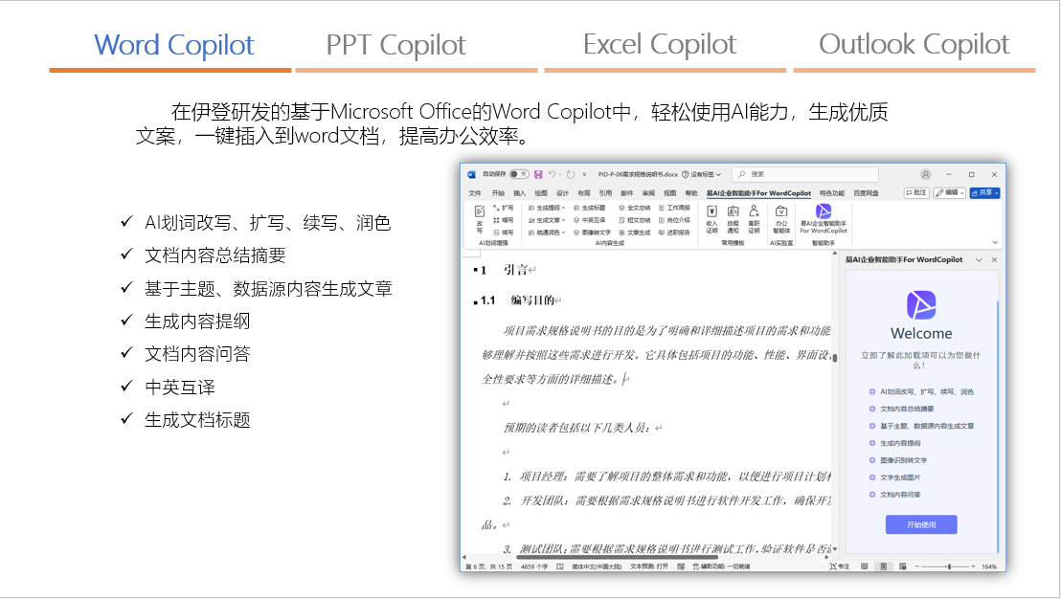Open the 百度网盘 ribbon tab

(866, 193)
